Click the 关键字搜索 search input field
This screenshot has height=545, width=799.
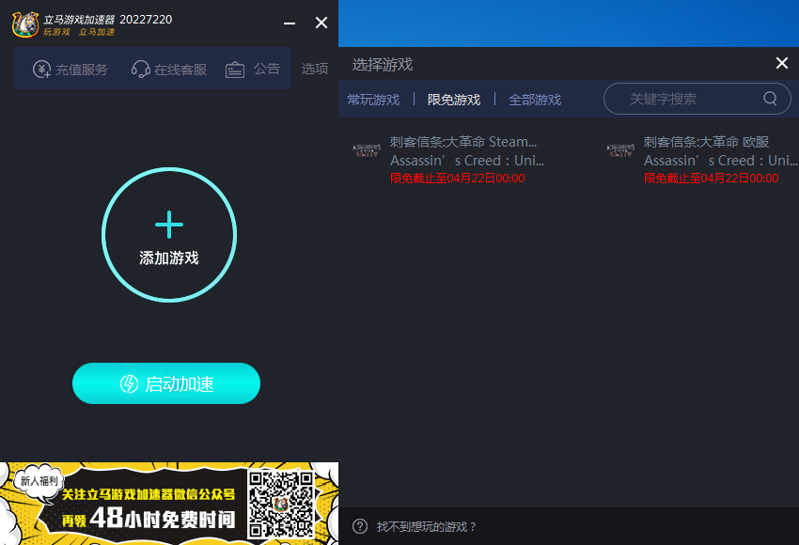(696, 98)
